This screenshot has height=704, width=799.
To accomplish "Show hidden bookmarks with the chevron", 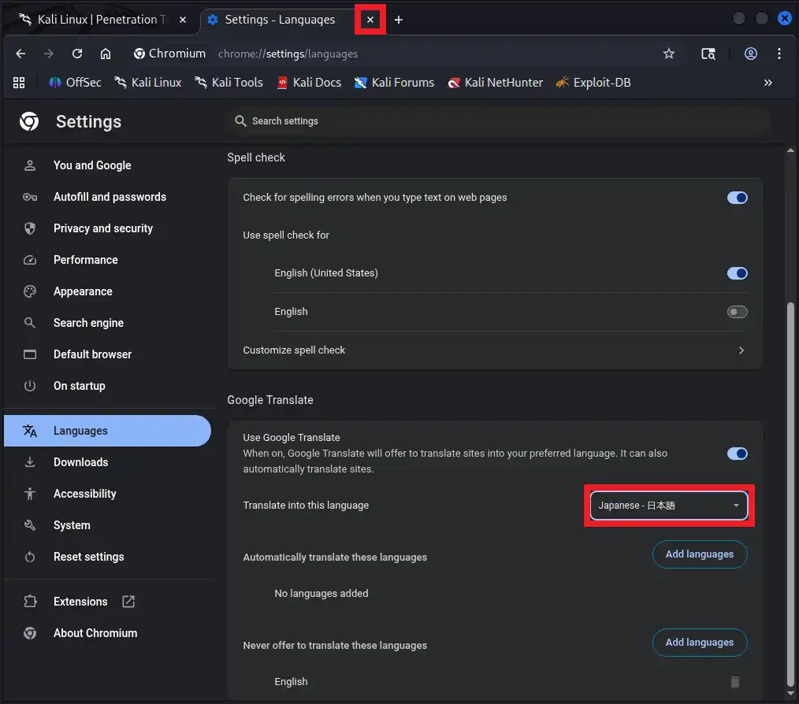I will click(x=767, y=83).
